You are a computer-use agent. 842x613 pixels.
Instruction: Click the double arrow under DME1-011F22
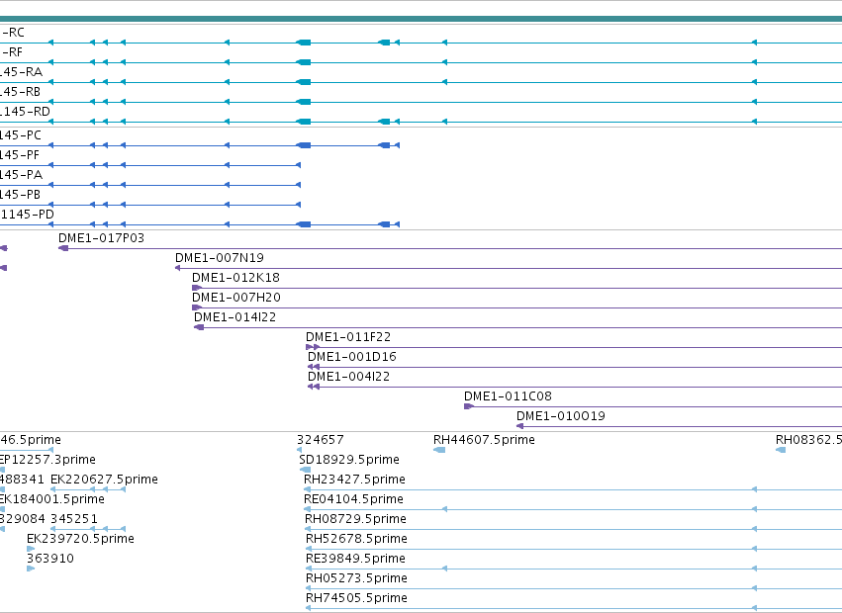(313, 347)
